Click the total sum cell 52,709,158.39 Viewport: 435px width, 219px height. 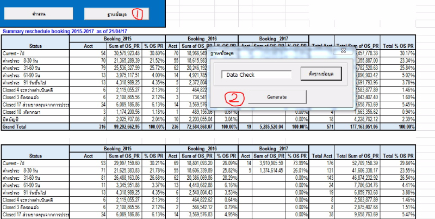click(358, 162)
